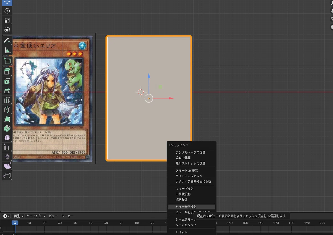The height and width of the screenshot is (235, 333).
Task: Select the Knife tool
Action: (x=7, y=109)
